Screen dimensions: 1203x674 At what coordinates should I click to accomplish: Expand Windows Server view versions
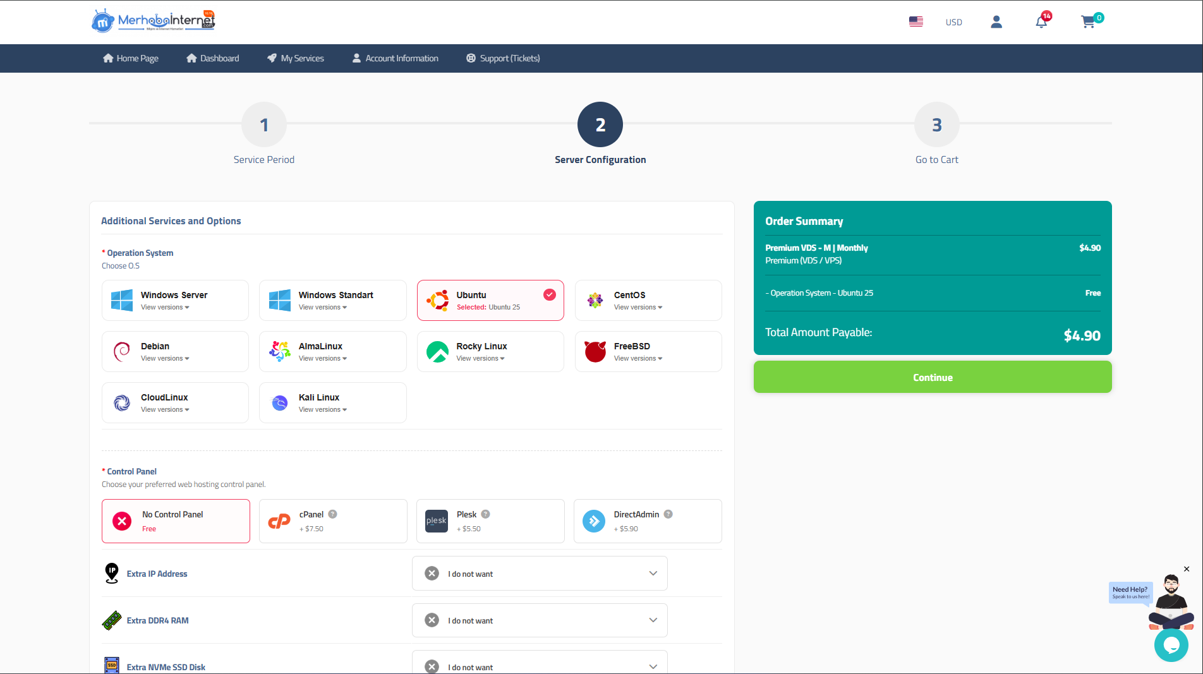pos(165,308)
